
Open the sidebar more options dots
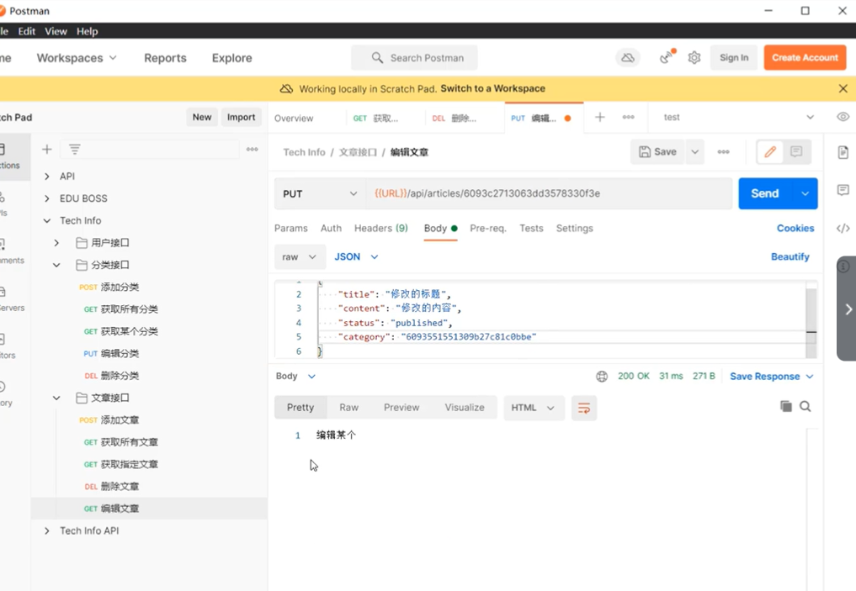point(253,150)
